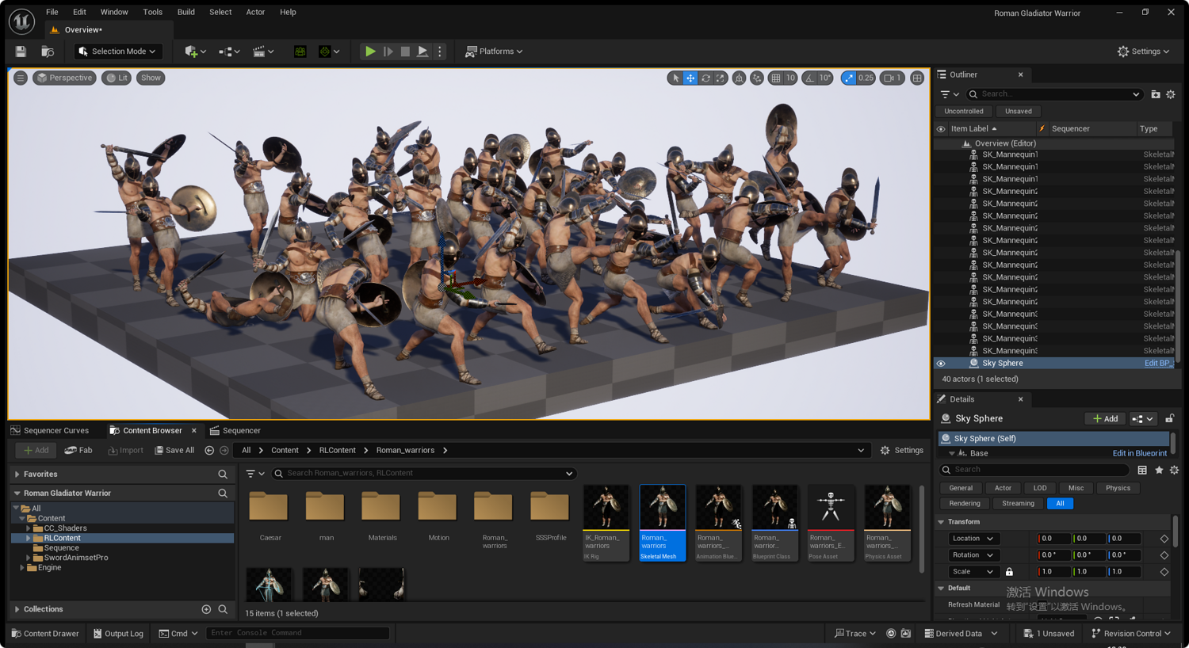Open the Rotation type dropdown
The width and height of the screenshot is (1189, 648).
[973, 555]
